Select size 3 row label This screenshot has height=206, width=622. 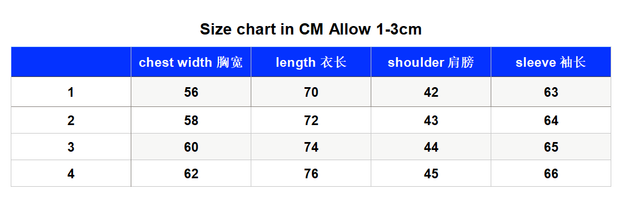click(x=71, y=147)
